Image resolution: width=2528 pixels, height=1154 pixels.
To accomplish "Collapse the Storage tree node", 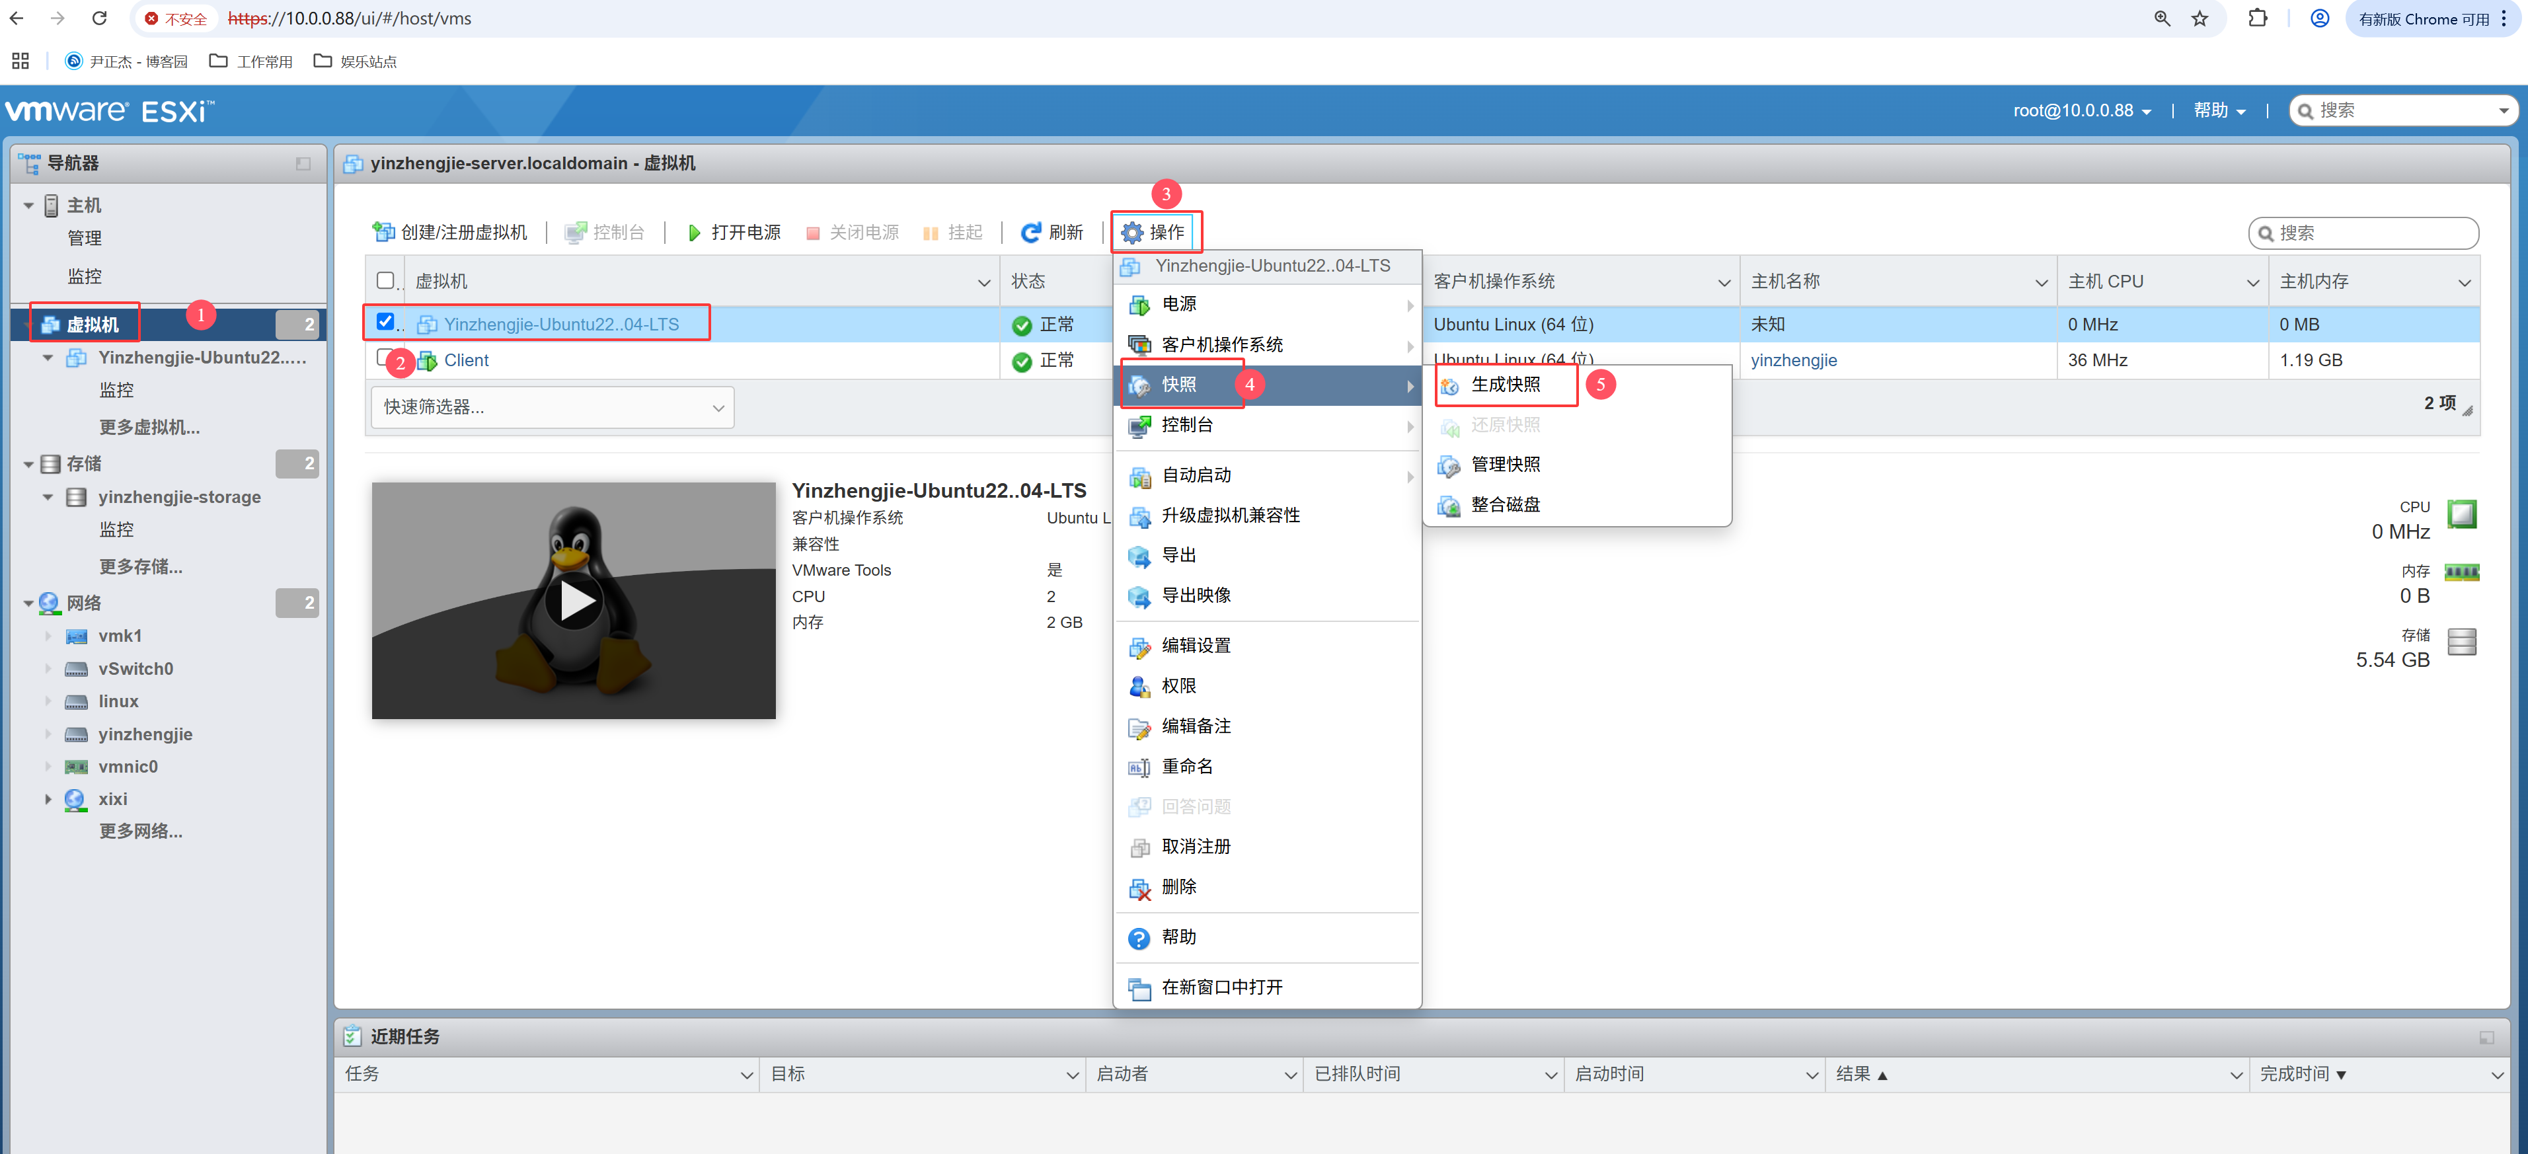I will click(x=28, y=464).
